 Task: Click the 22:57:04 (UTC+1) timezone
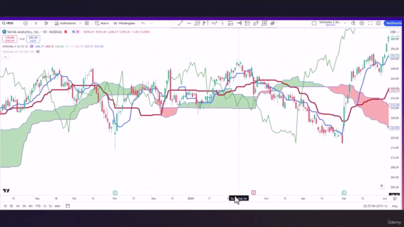[375, 206]
